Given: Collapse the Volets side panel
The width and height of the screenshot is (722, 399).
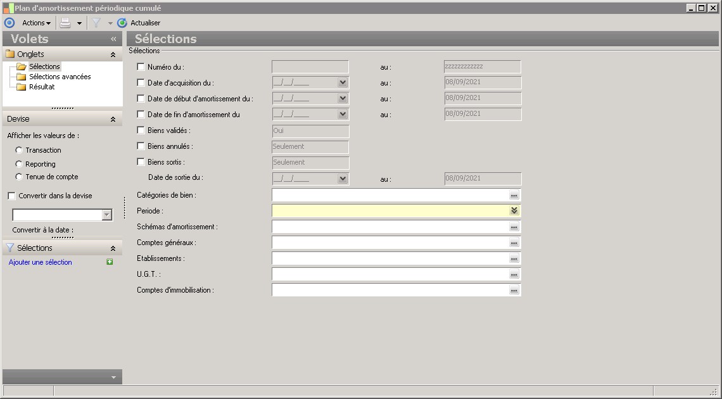Looking at the screenshot, I should click(113, 39).
